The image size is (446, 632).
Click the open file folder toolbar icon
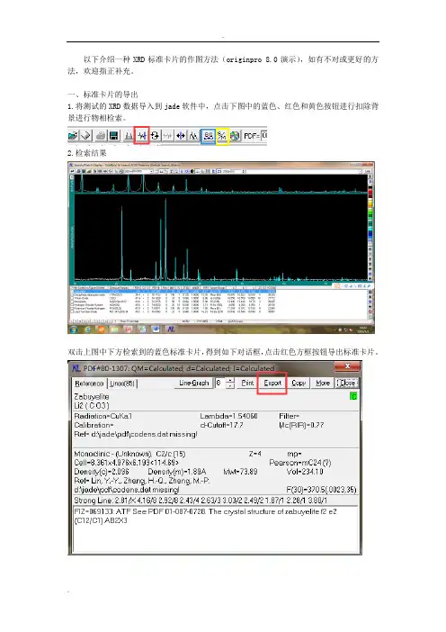pyautogui.click(x=73, y=136)
